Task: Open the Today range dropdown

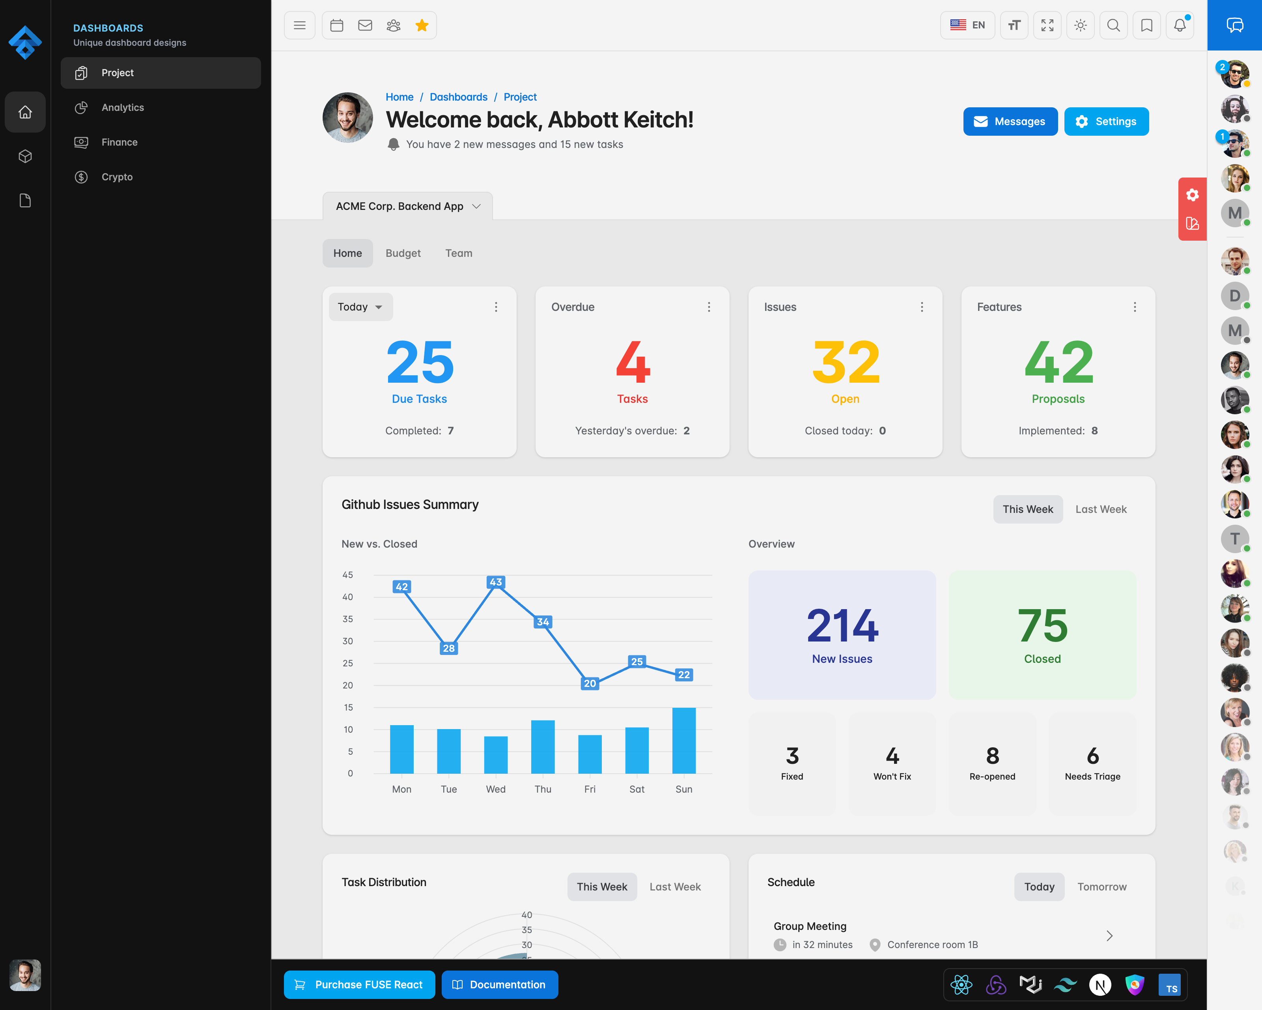Action: [x=360, y=307]
